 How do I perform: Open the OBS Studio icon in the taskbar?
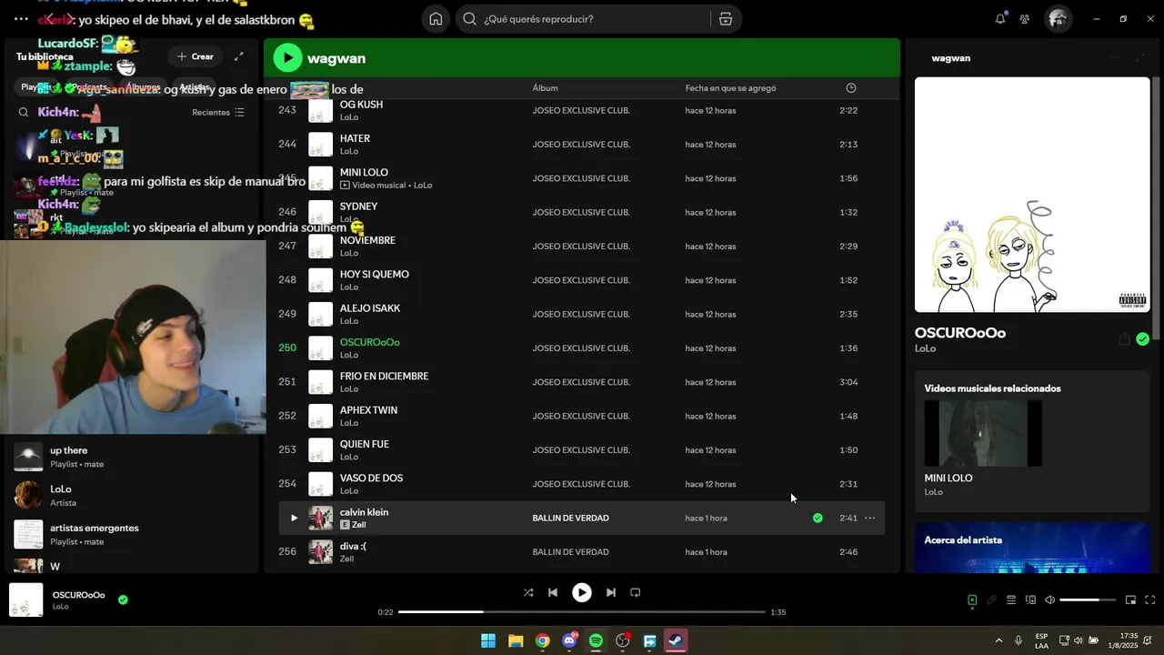point(623,640)
